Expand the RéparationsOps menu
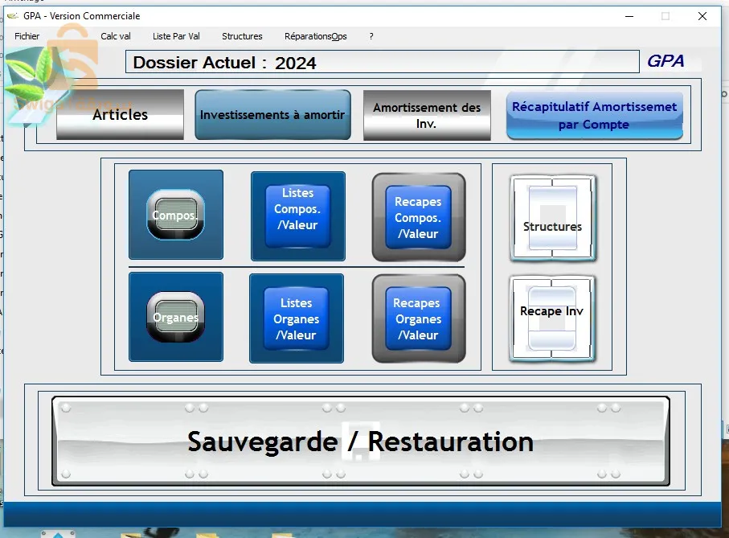Screen dimensions: 729x538 pos(316,36)
